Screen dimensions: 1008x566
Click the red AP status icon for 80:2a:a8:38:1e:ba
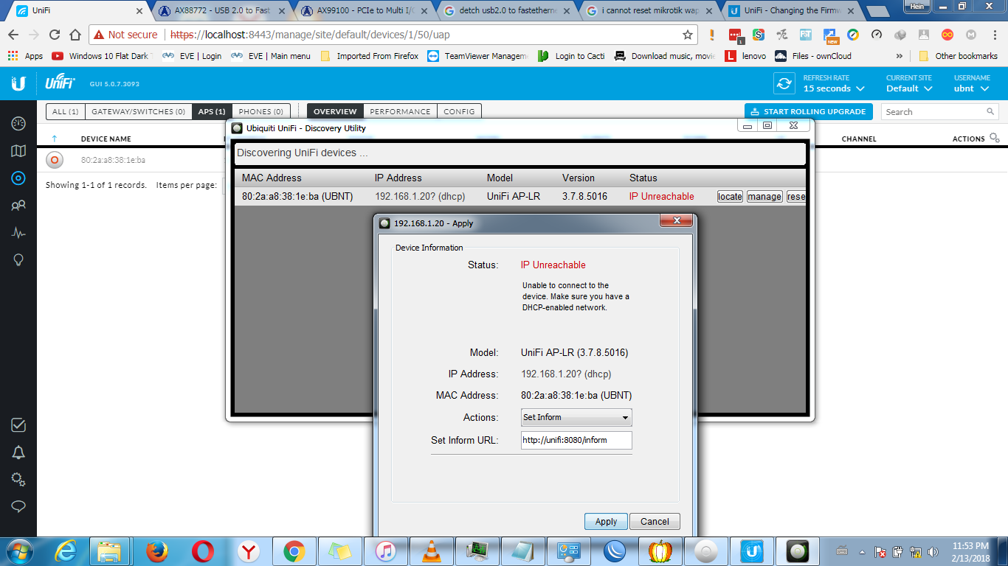click(54, 160)
